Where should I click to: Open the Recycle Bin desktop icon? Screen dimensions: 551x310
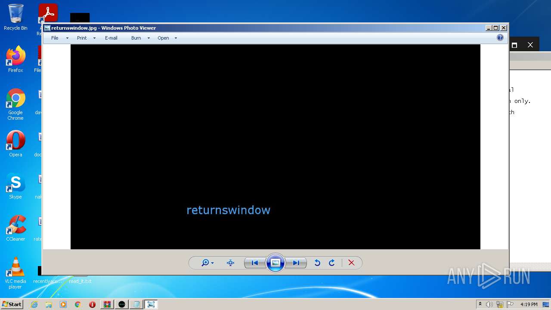(x=15, y=17)
